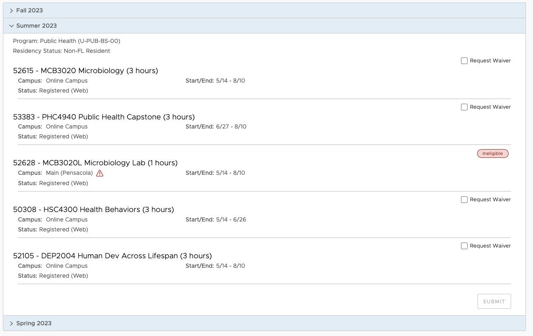Viewport: 533px width, 336px height.
Task: Click Main (Pensacola) campus text
Action: pyautogui.click(x=70, y=173)
